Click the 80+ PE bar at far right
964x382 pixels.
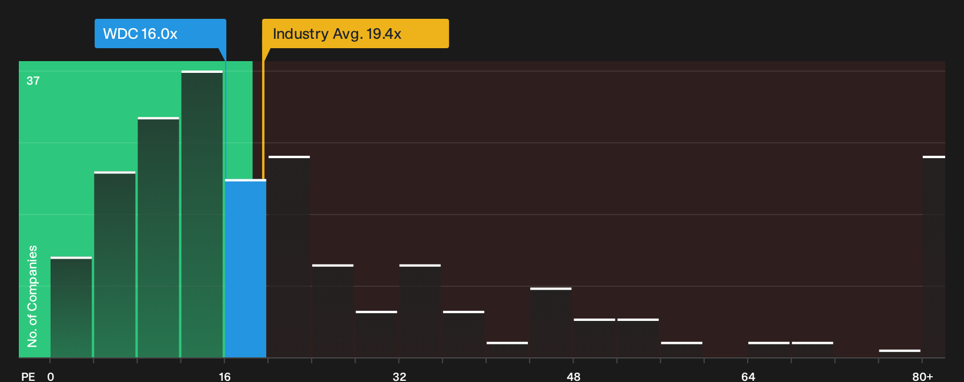(934, 257)
